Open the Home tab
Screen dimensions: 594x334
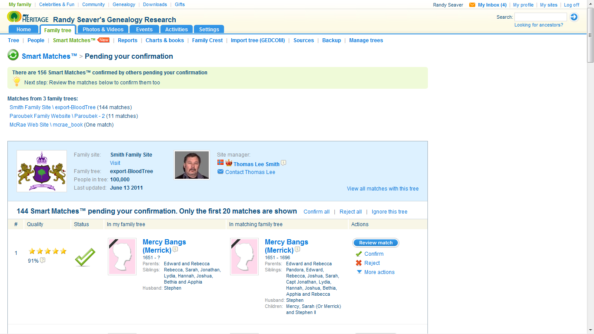click(x=23, y=30)
